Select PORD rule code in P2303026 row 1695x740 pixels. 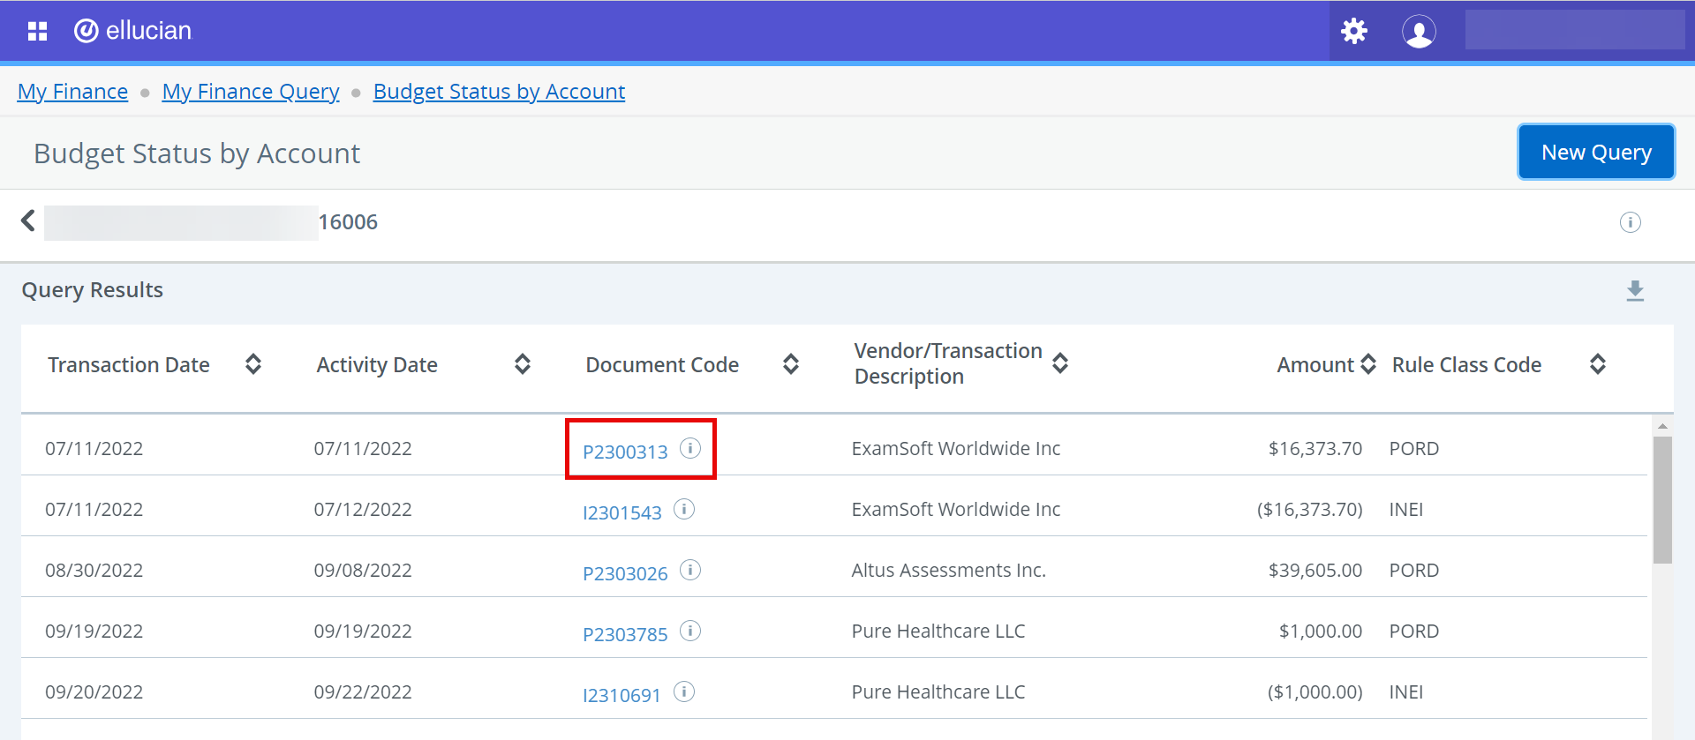click(x=1414, y=571)
